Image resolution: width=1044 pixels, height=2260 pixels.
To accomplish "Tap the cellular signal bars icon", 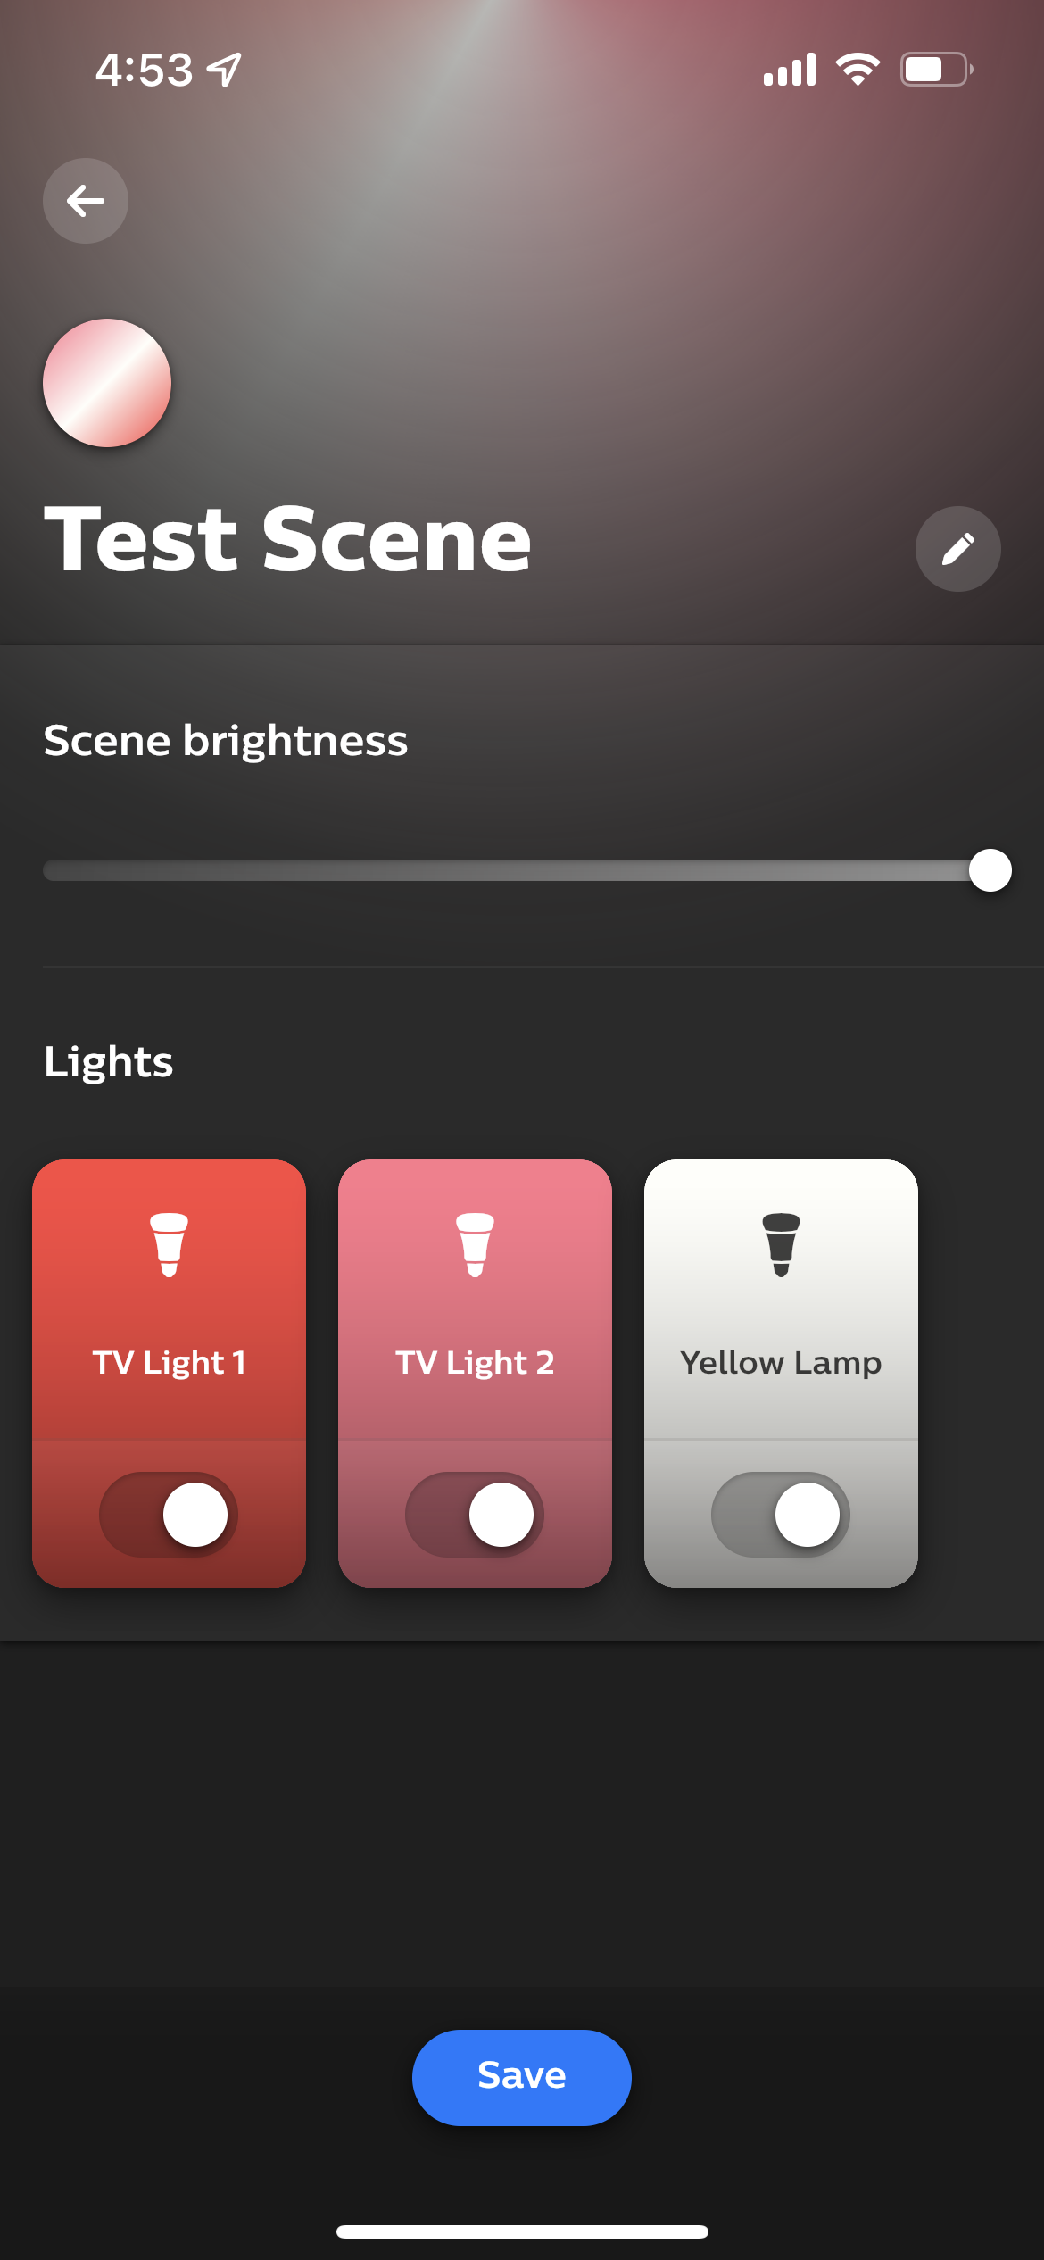I will (790, 70).
